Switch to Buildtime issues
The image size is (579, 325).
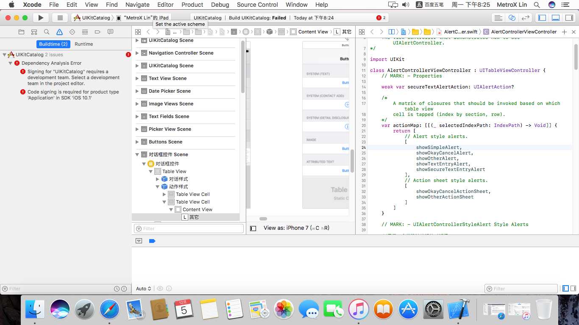(x=53, y=44)
